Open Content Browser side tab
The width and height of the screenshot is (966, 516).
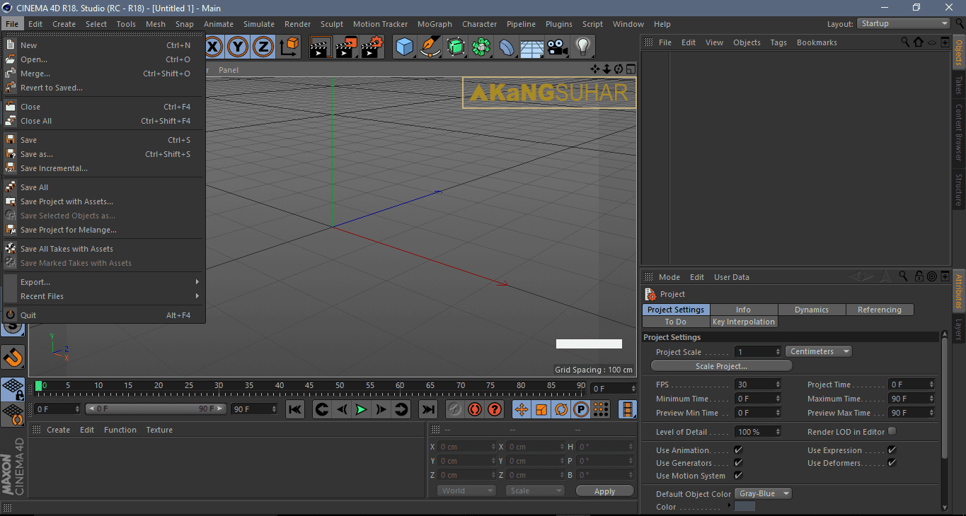[x=959, y=132]
